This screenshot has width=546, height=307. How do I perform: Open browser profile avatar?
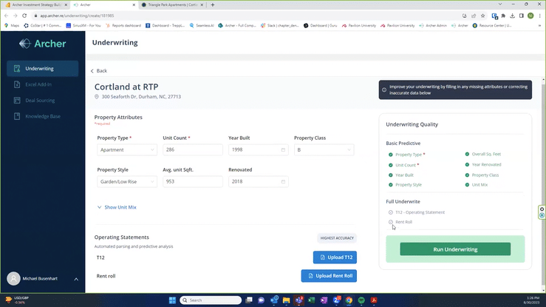(x=530, y=16)
